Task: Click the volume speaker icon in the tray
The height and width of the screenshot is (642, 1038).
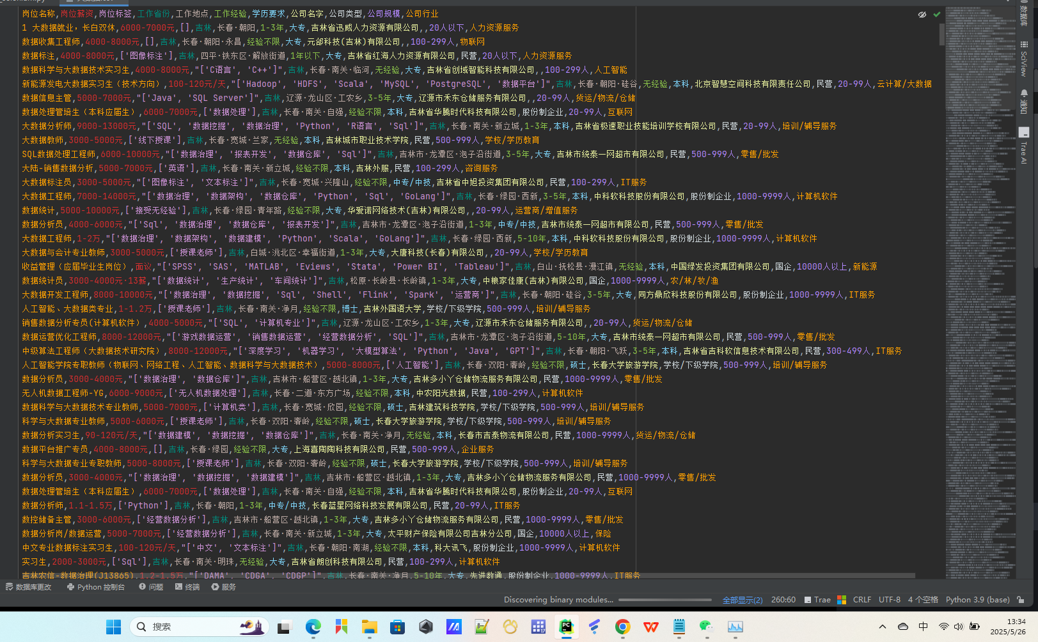Action: click(x=958, y=627)
